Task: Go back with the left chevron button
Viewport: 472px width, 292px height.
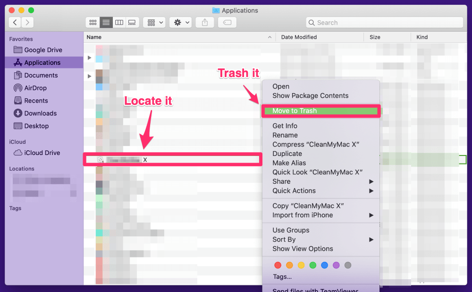Action: [x=15, y=22]
